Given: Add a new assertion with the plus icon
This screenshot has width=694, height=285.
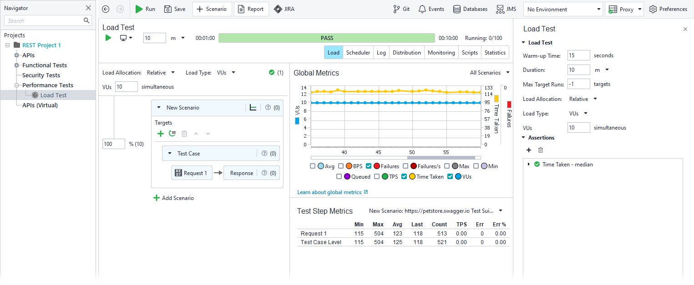Looking at the screenshot, I should pos(529,150).
